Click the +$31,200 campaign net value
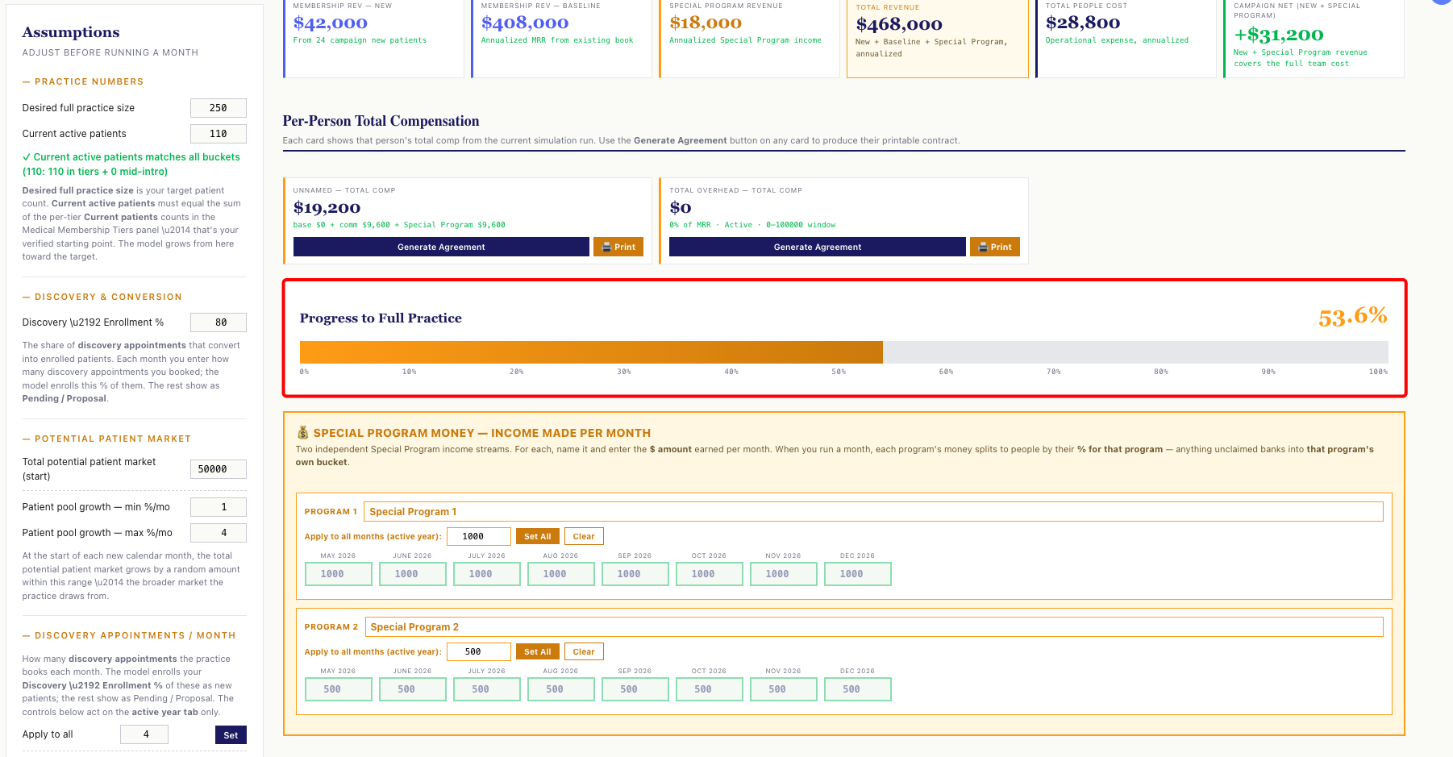Image resolution: width=1453 pixels, height=757 pixels. [1279, 35]
